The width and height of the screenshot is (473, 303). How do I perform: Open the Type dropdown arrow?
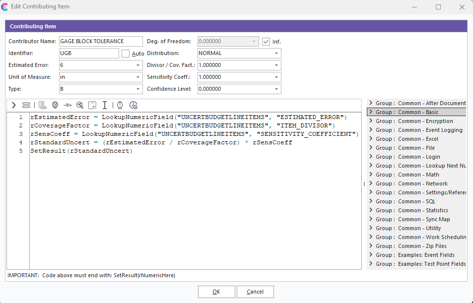tap(138, 89)
